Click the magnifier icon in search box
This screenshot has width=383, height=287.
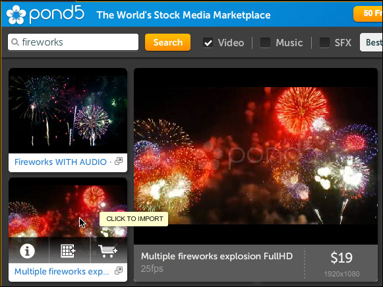pos(15,42)
